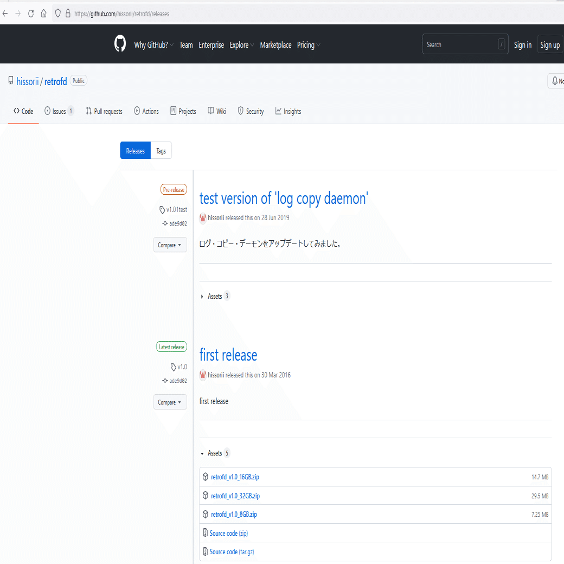Screen dimensions: 564x564
Task: Open the Security tab
Action: pos(251,112)
